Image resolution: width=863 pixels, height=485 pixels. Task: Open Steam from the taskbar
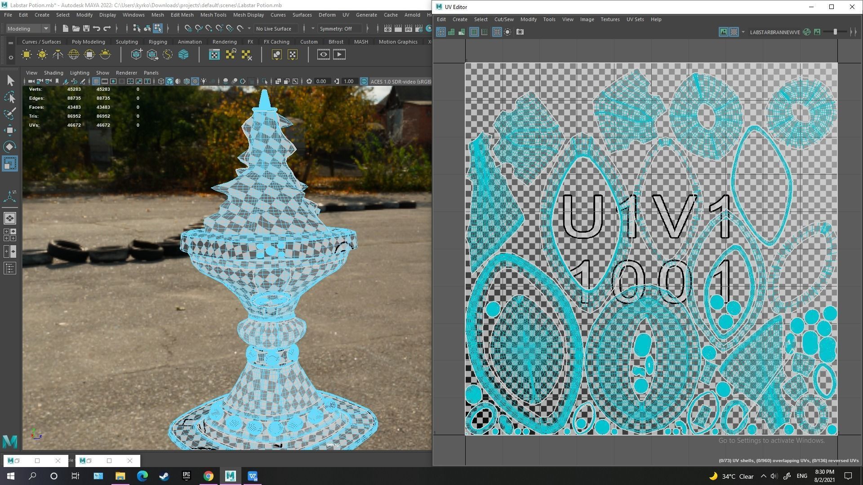[164, 476]
